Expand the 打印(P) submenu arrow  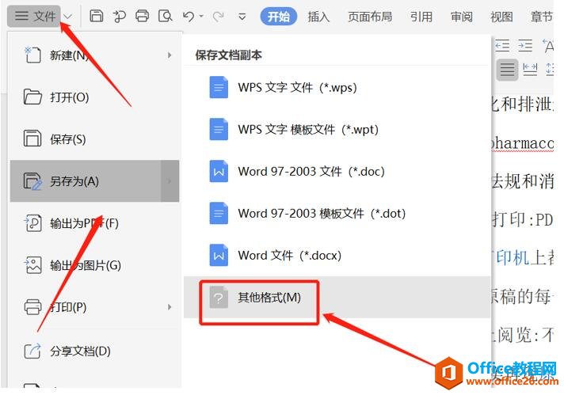coord(170,307)
